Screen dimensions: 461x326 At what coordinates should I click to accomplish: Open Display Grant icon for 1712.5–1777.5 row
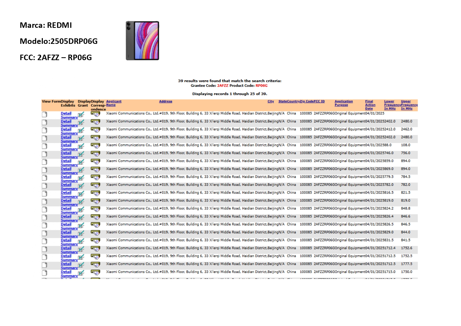click(81, 265)
